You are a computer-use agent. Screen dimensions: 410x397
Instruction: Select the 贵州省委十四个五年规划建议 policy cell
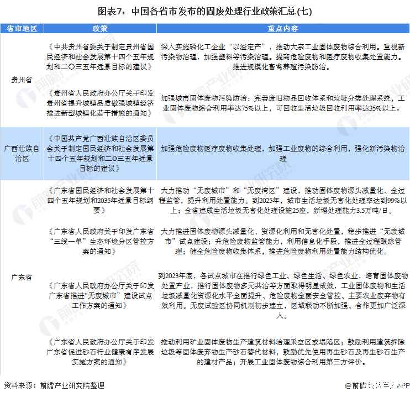click(100, 57)
